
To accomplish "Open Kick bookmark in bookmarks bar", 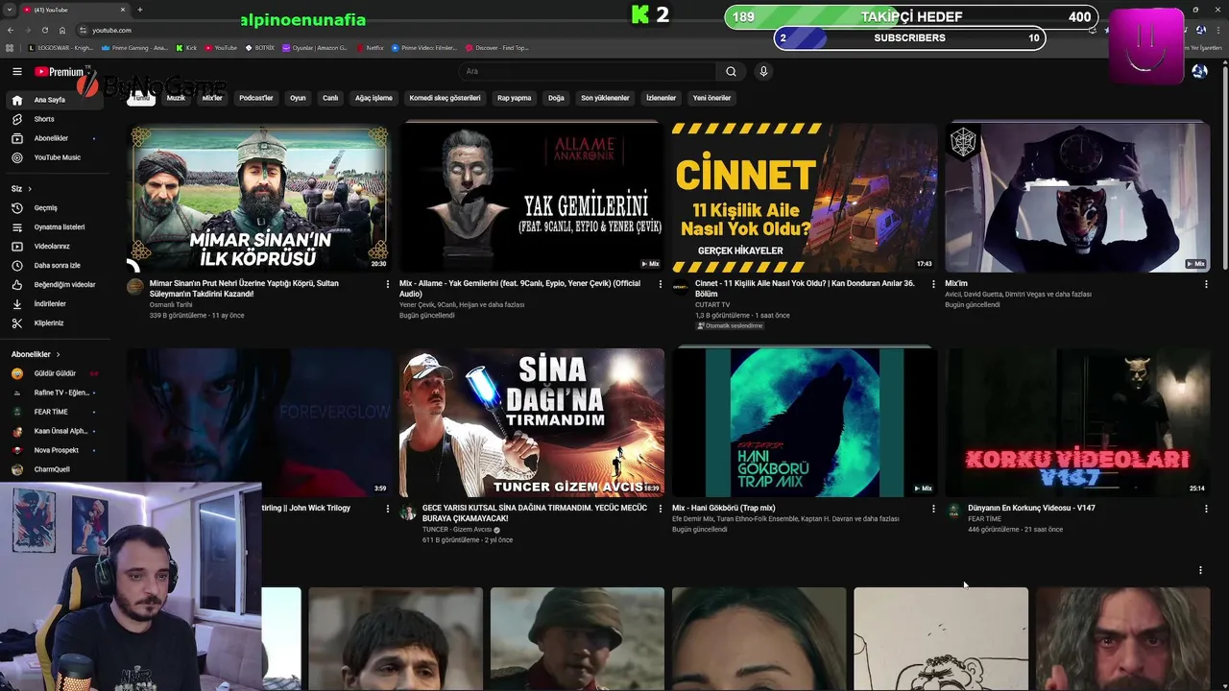I will pyautogui.click(x=187, y=48).
